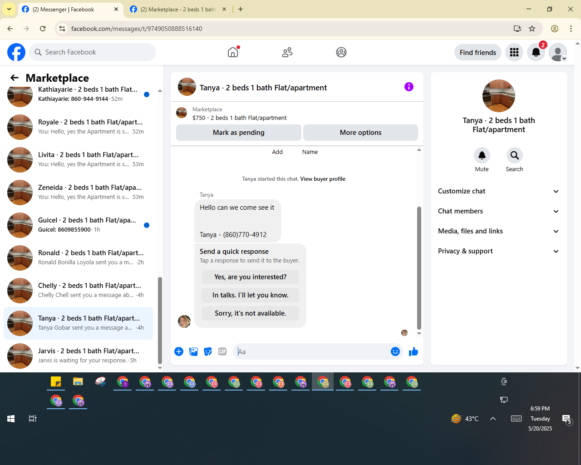
Task: Mute the Tanya conversation
Action: point(482,155)
